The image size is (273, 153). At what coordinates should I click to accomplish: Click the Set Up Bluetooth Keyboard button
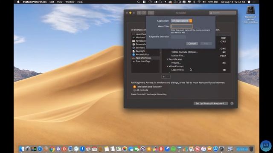[x=211, y=103]
